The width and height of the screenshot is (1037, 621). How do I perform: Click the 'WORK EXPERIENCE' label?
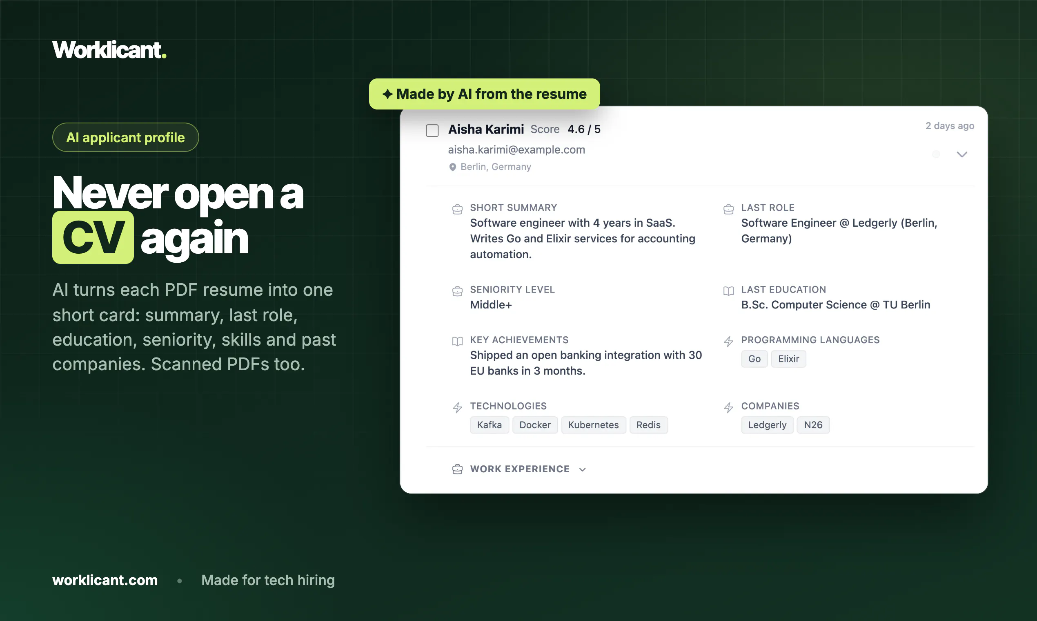point(520,469)
